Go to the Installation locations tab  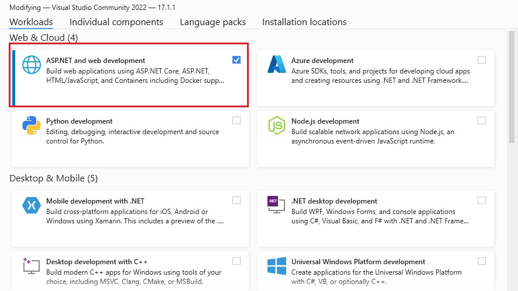pyautogui.click(x=304, y=22)
